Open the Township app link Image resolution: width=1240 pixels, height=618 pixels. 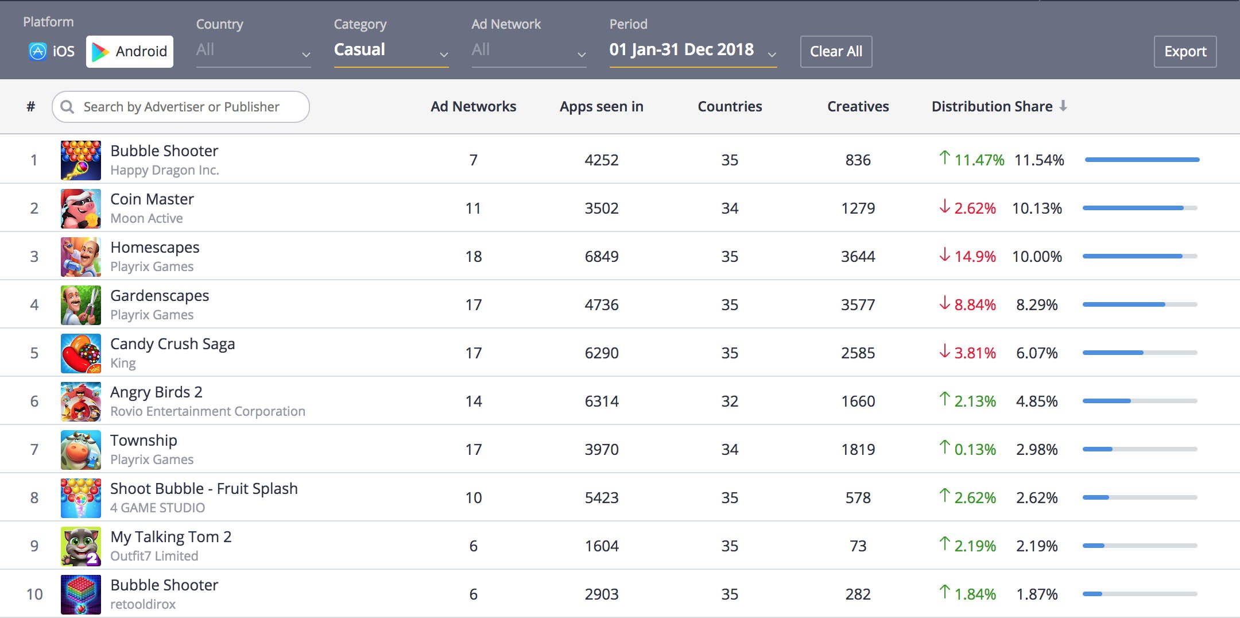pyautogui.click(x=144, y=441)
